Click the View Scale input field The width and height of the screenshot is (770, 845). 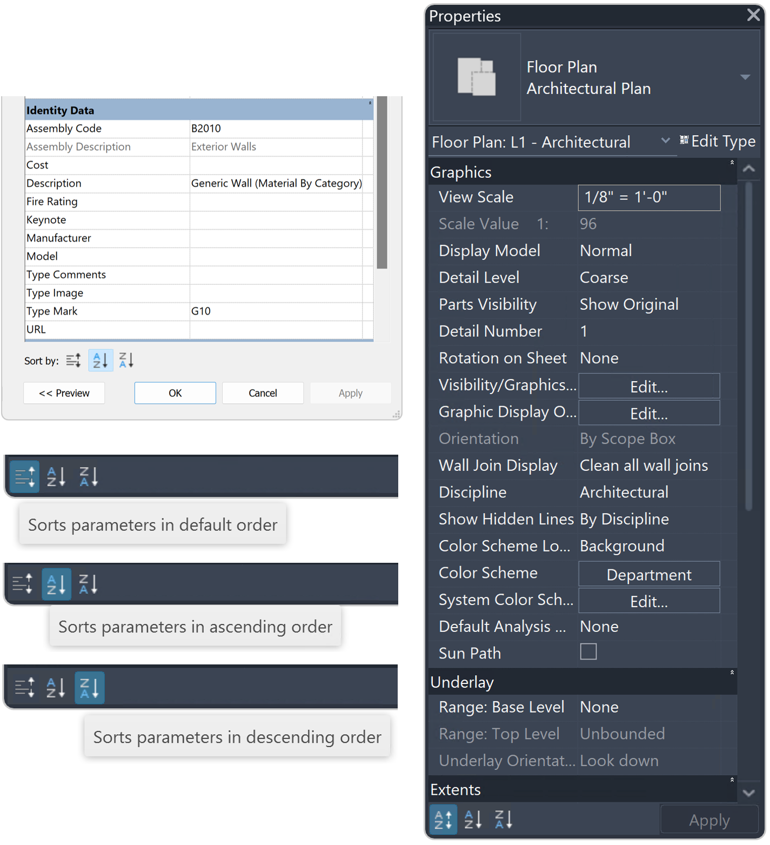(x=649, y=197)
